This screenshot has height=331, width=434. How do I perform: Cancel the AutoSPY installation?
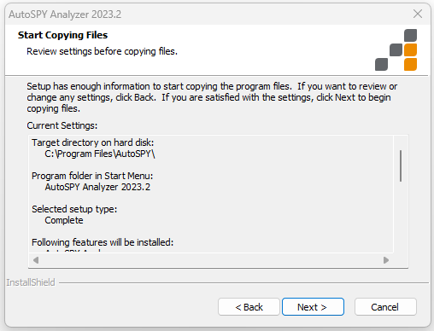point(385,307)
